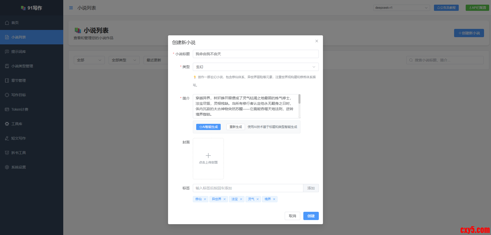This screenshot has width=491, height=235.
Task: Remove the 异世界 tag
Action: coord(225,199)
